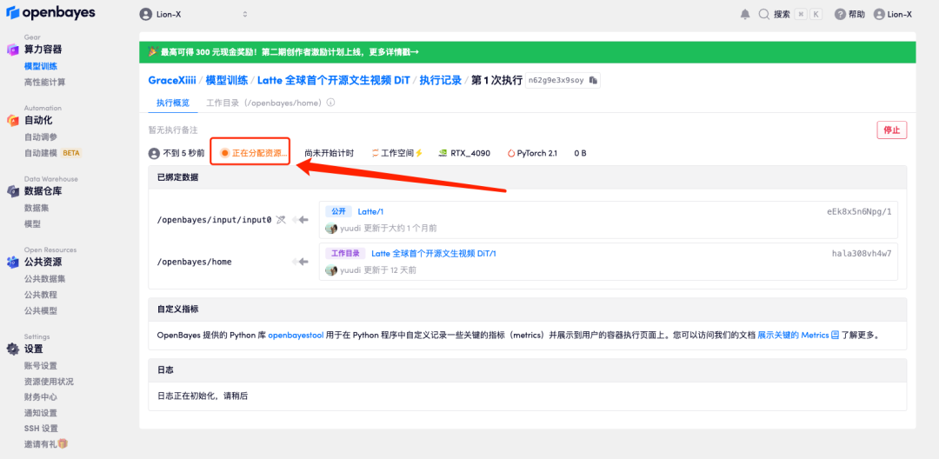Switch to the 执行概览 tab
The image size is (939, 459).
(173, 103)
